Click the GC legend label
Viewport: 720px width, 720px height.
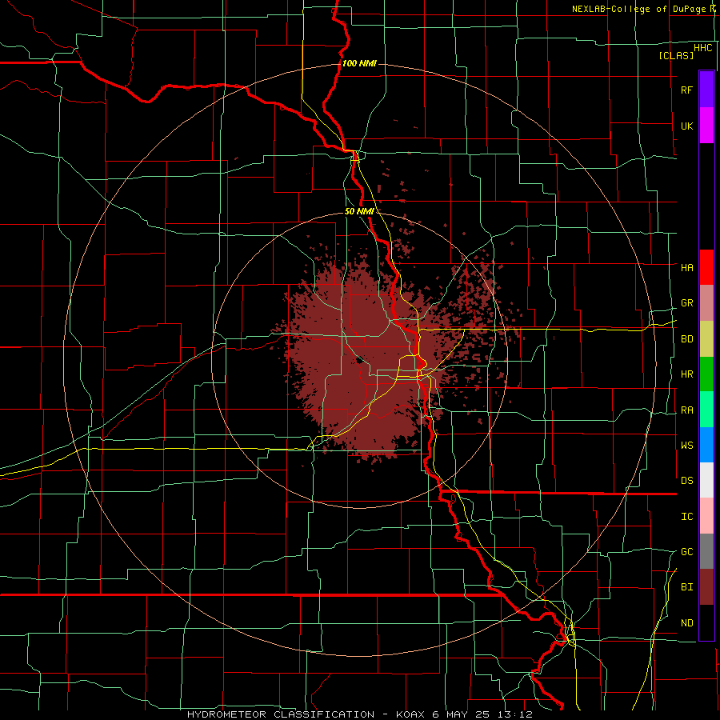pyautogui.click(x=686, y=551)
